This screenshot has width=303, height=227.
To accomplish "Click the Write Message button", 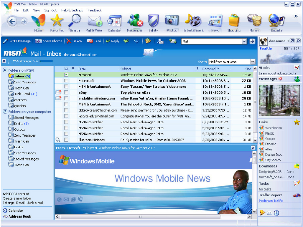I will pos(17,41).
